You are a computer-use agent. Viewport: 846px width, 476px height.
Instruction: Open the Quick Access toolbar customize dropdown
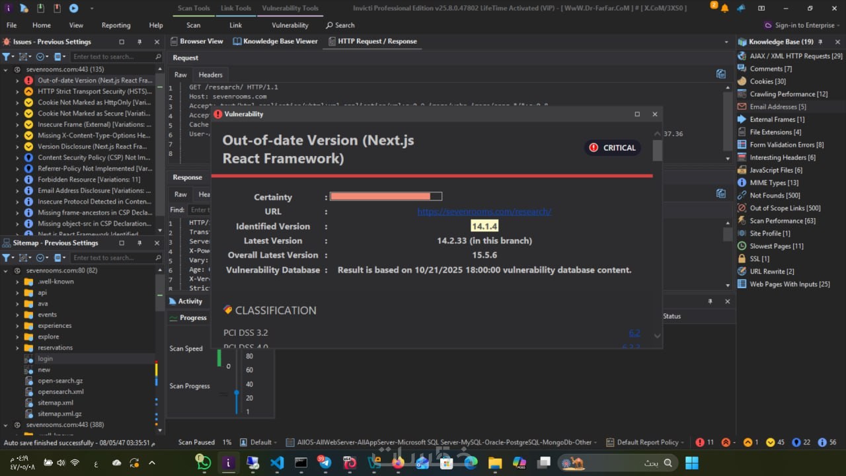91,9
